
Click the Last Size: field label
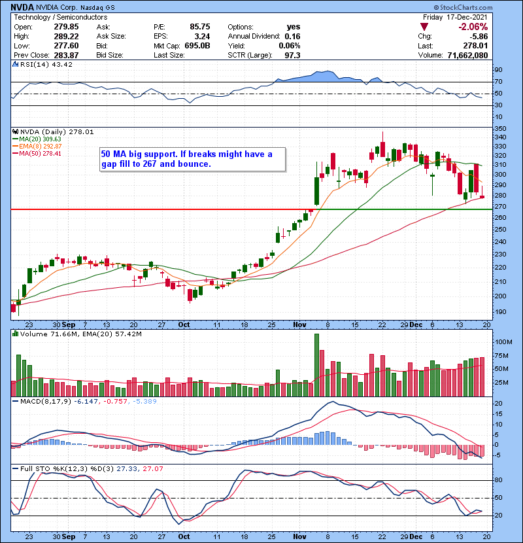click(x=169, y=55)
